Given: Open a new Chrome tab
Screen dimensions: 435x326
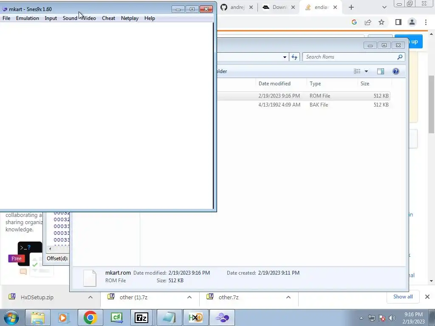Looking at the screenshot, I should pyautogui.click(x=351, y=8).
